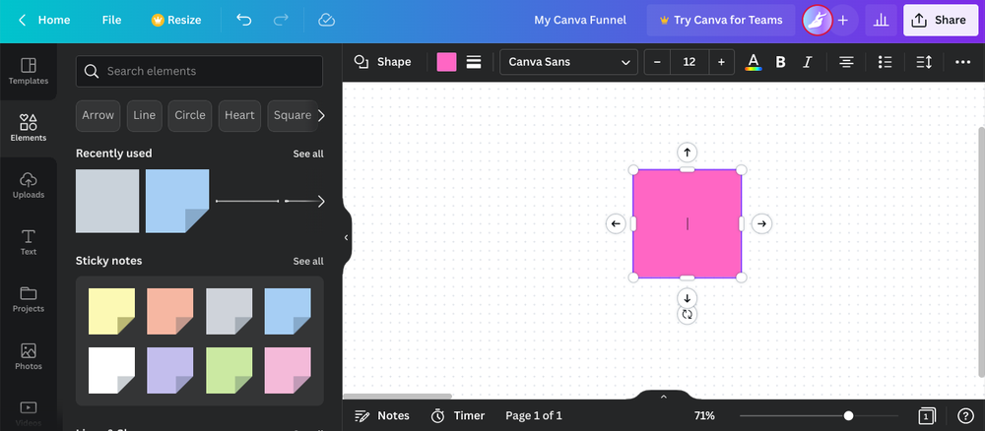This screenshot has width=985, height=431.
Task: Add the plain line recent element
Action: pos(247,201)
